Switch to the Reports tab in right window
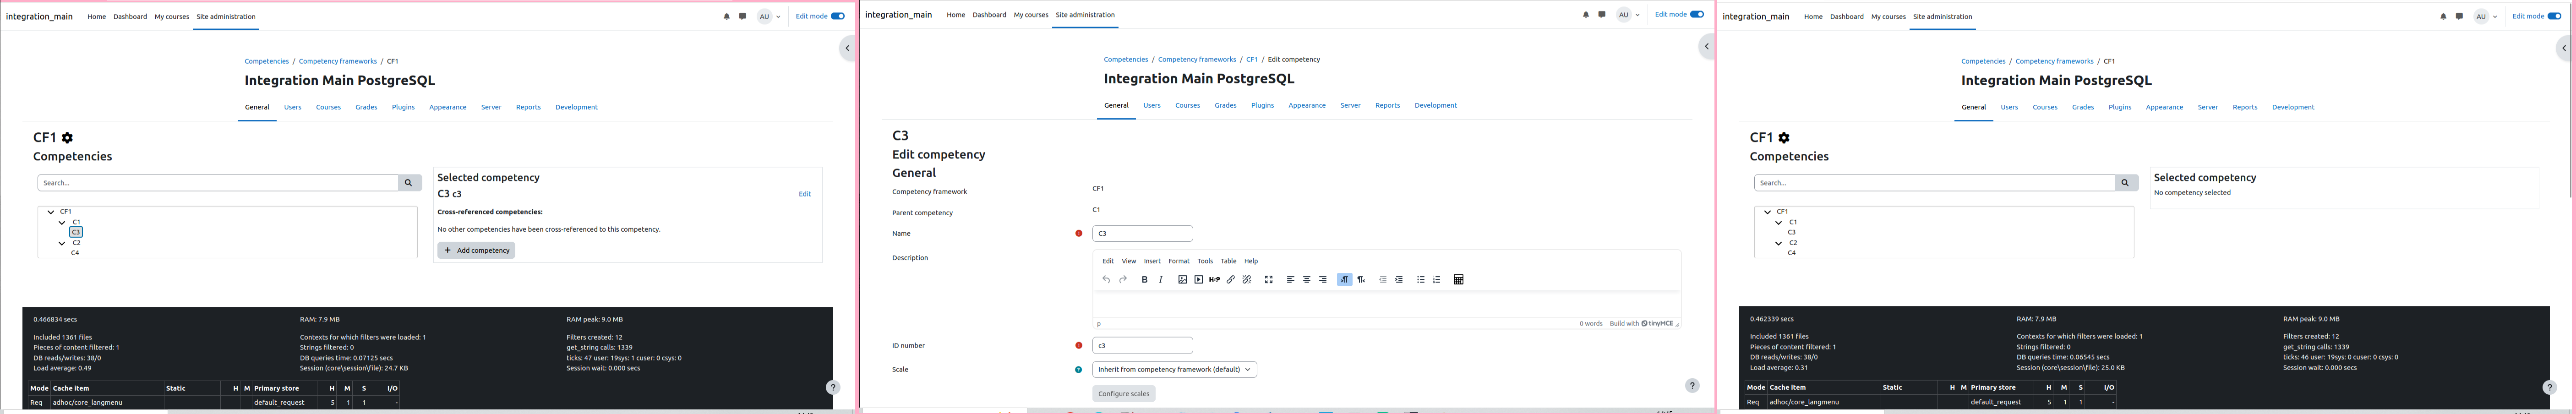Screen dimensions: 2576x414 coord(2245,107)
